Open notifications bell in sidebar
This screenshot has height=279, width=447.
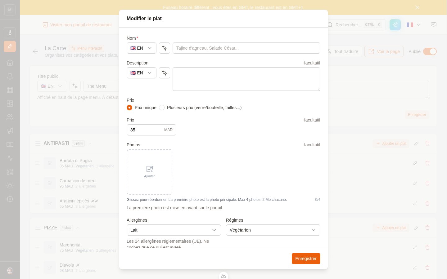10,76
